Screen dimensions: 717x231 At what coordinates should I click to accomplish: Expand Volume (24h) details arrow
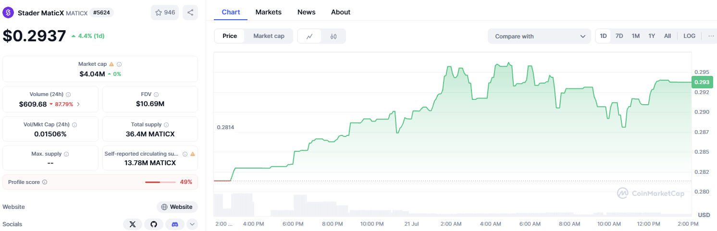coord(78,104)
